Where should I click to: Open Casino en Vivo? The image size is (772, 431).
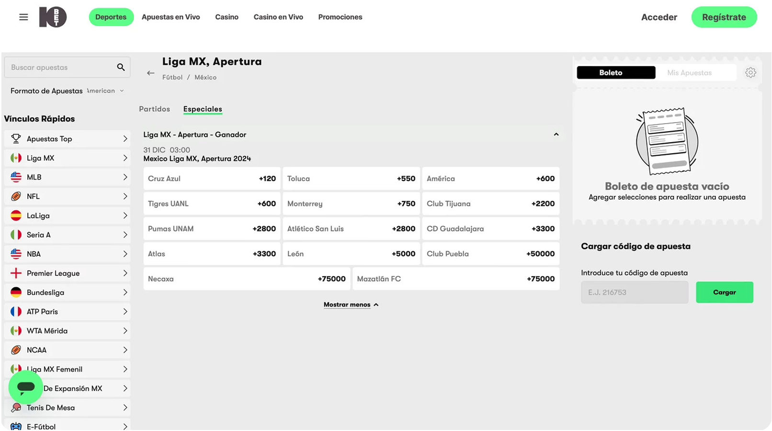coord(278,17)
